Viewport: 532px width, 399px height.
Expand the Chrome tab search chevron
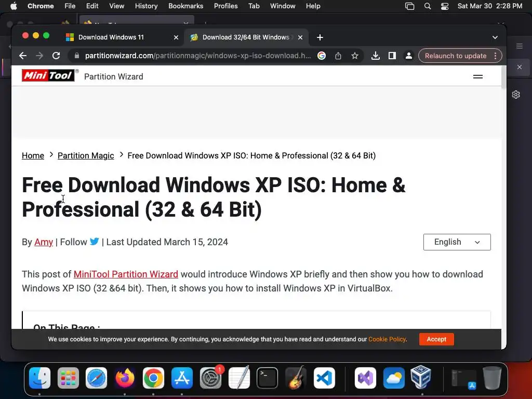[495, 37]
